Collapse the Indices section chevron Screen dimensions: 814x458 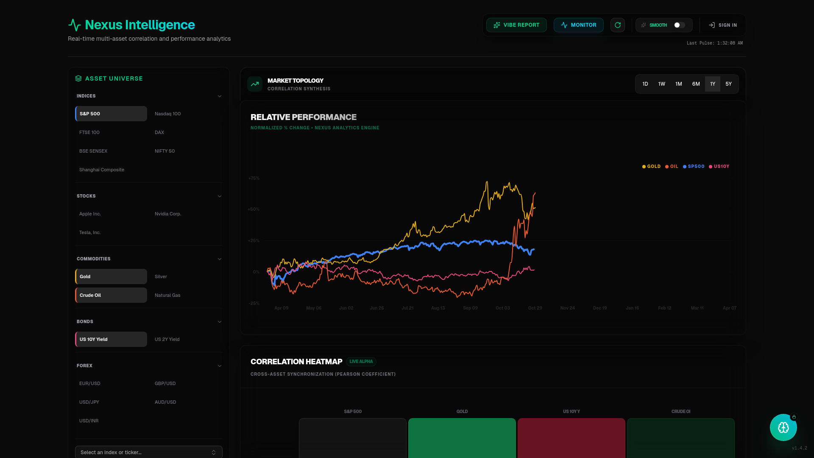[x=220, y=96]
